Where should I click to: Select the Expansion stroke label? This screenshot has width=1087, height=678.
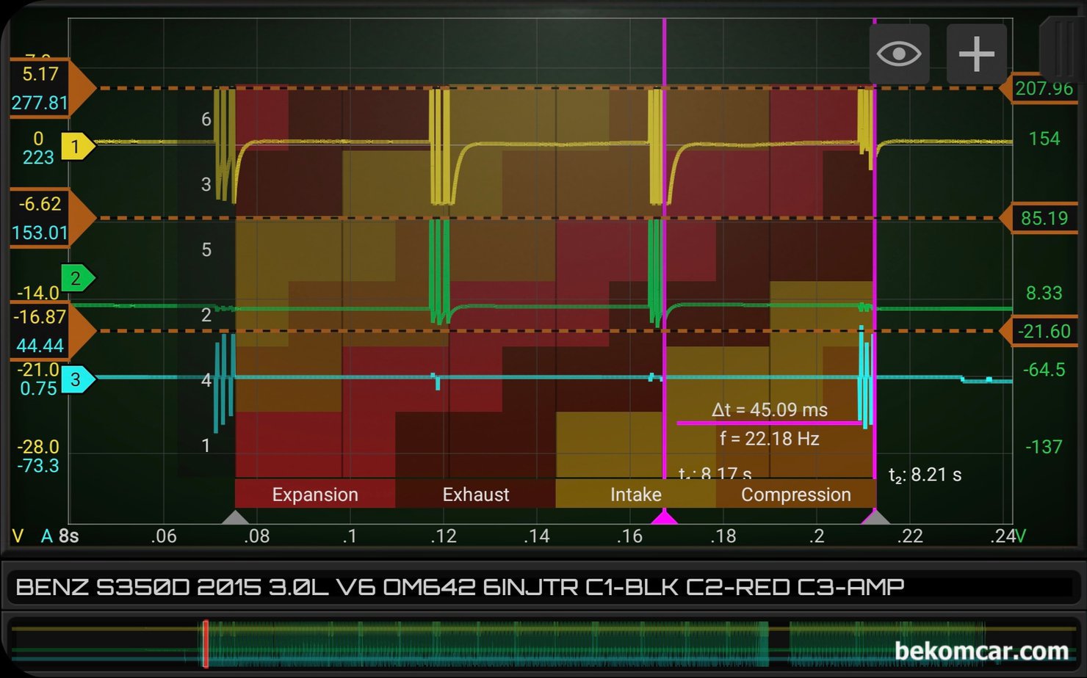tap(315, 494)
